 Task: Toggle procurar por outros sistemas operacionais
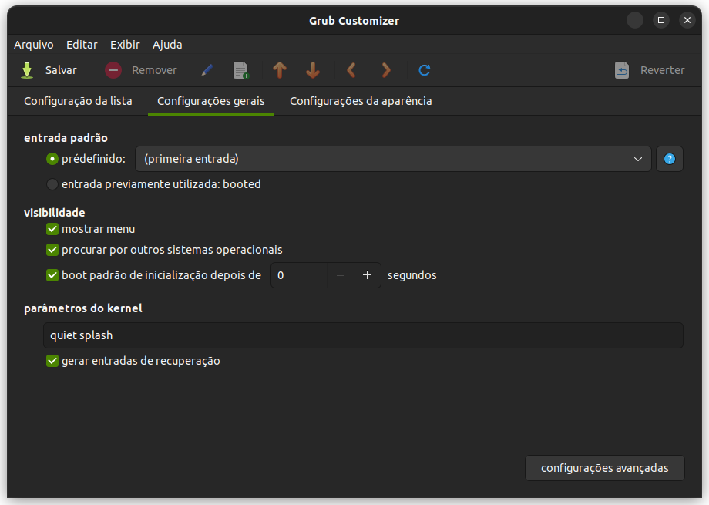(x=52, y=250)
